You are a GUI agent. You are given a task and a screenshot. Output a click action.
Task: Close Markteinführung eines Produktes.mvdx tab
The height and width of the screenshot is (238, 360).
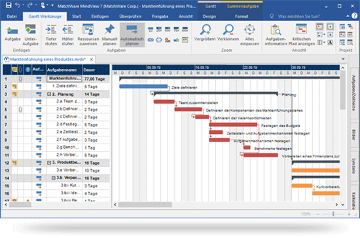(92, 59)
